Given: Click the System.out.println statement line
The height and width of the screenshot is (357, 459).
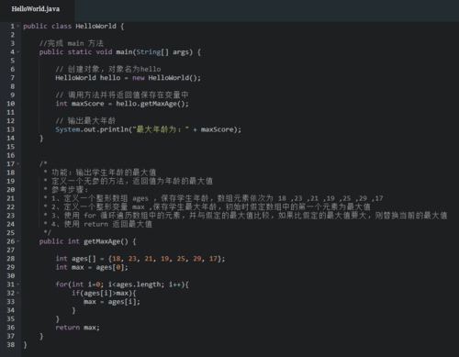Looking at the screenshot, I should (149, 129).
